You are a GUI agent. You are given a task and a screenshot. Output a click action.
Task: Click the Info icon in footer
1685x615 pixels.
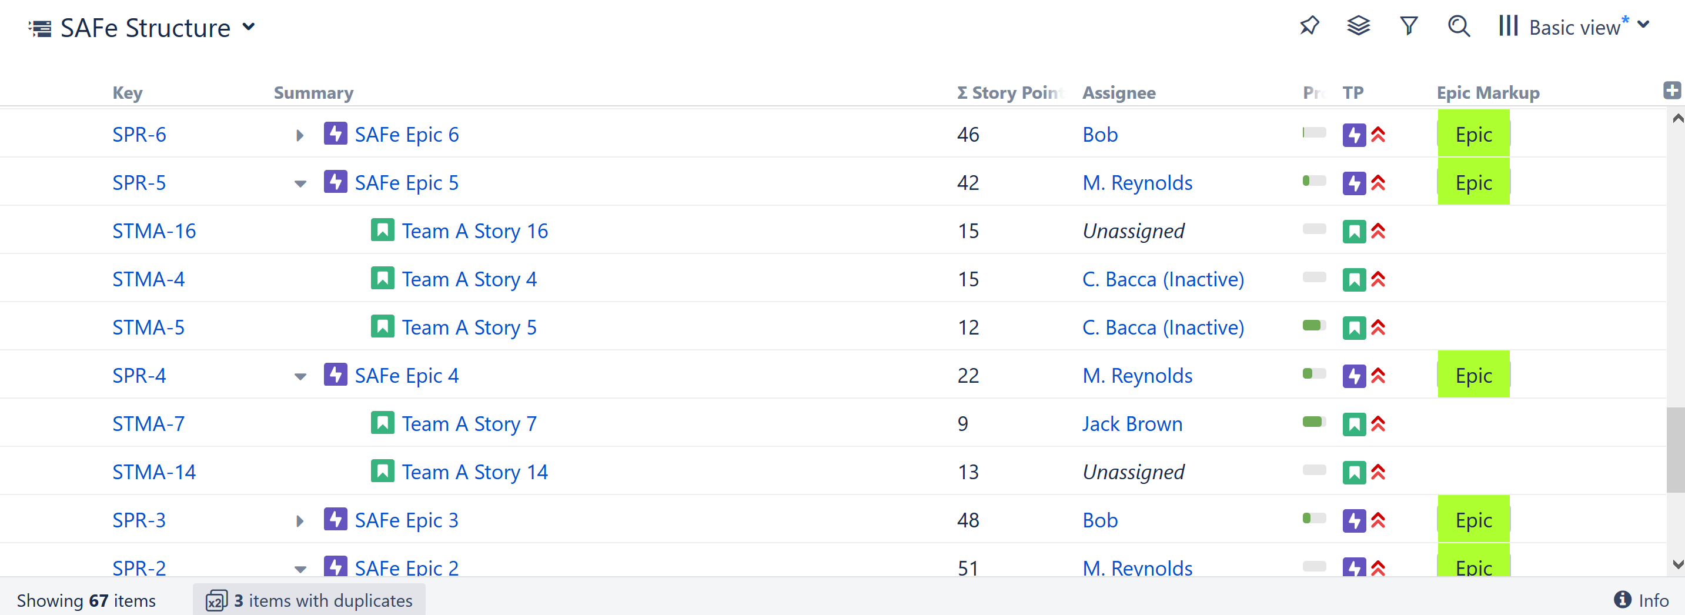tap(1622, 599)
